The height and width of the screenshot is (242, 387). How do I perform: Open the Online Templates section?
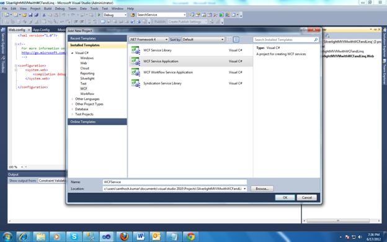97,122
